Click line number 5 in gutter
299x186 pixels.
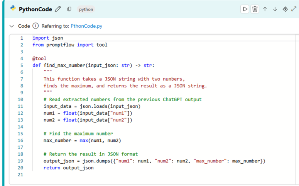click(22, 65)
